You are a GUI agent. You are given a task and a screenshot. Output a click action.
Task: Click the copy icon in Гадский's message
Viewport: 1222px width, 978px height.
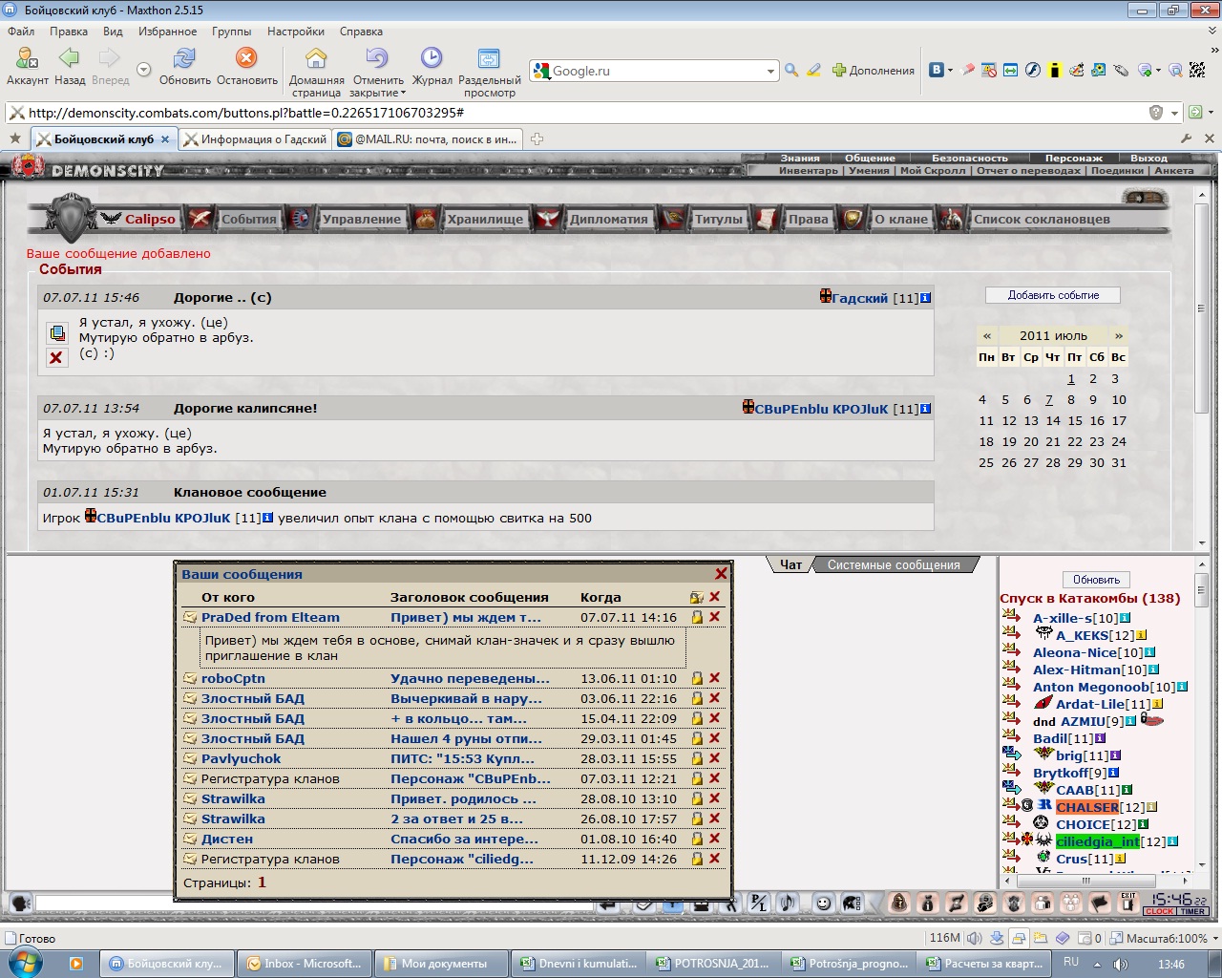click(x=56, y=333)
